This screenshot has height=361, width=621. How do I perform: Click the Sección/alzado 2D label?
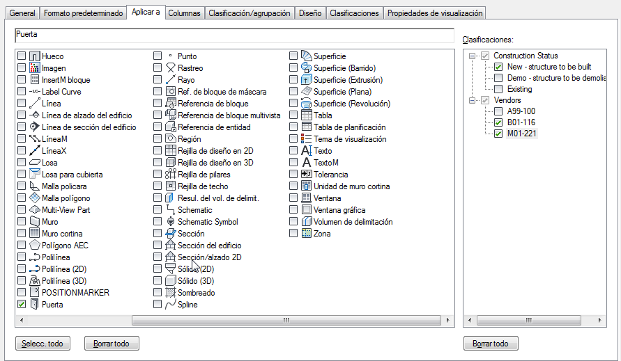[210, 257]
